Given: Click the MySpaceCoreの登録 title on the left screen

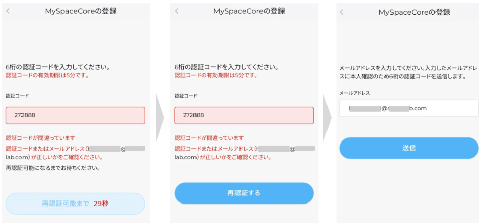Looking at the screenshot, I should pos(81,11).
